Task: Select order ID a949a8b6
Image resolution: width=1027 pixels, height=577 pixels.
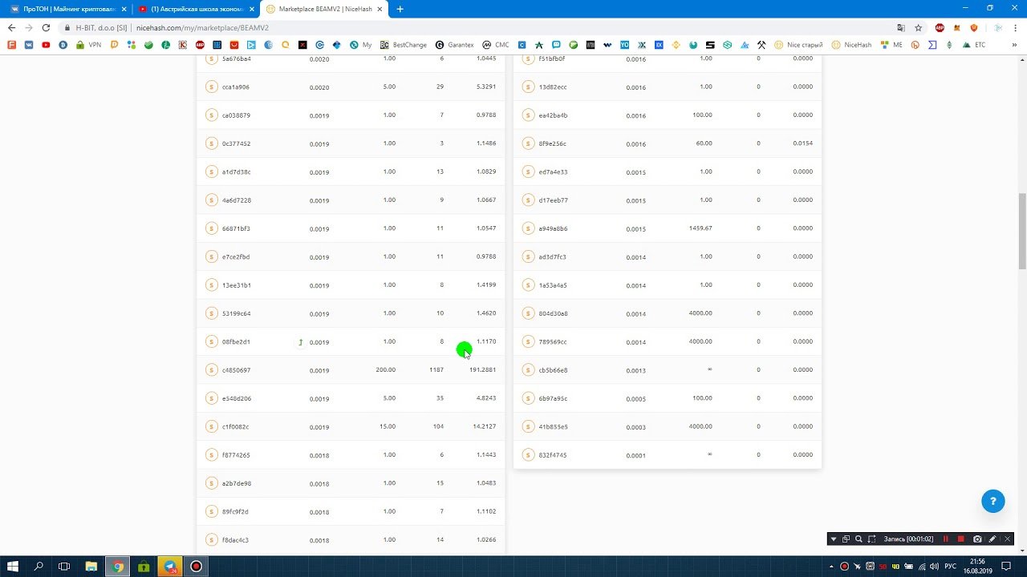Action: tap(553, 228)
